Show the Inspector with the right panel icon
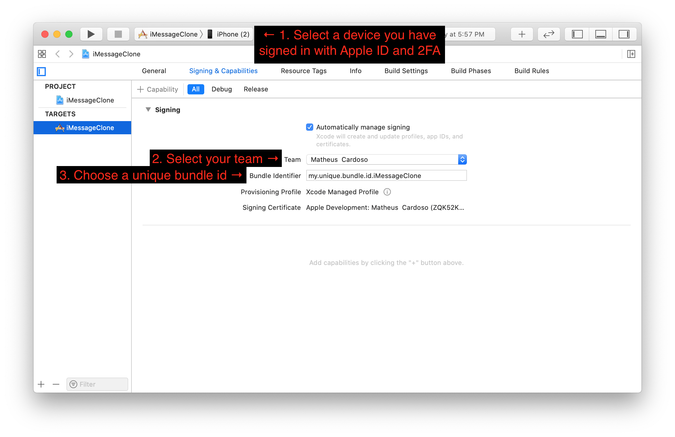The height and width of the screenshot is (437, 675). coord(624,34)
